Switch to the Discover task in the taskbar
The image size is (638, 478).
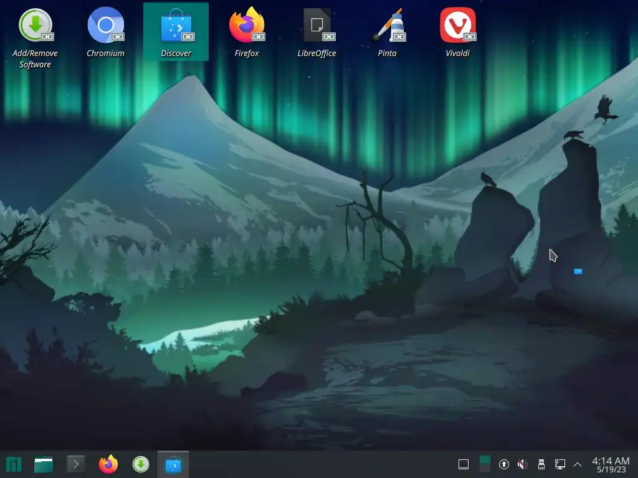[173, 464]
